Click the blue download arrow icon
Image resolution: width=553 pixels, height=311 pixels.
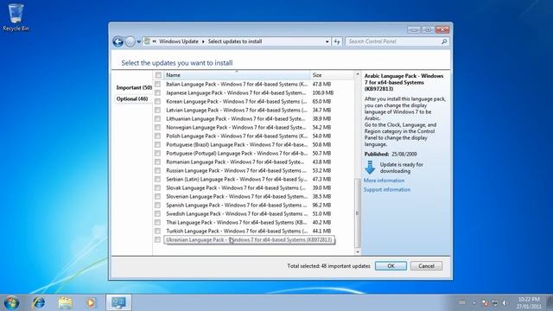(370, 168)
